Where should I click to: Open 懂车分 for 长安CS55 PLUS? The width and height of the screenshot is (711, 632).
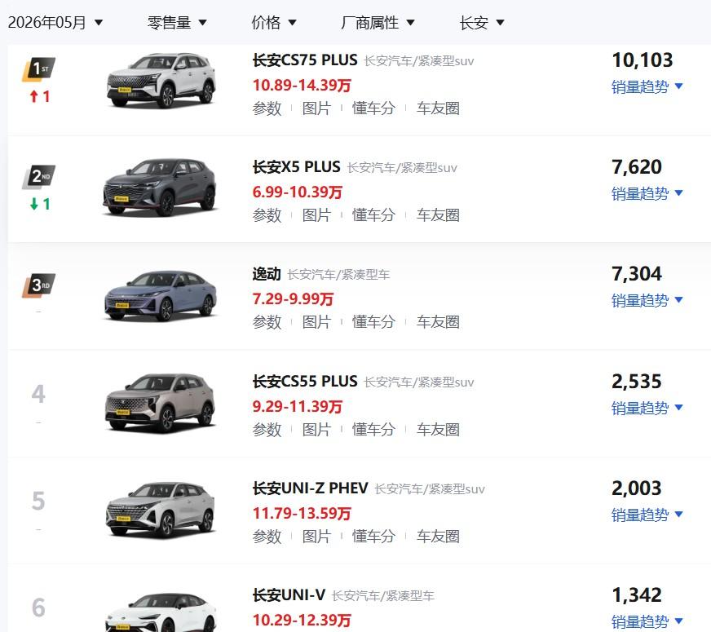(373, 429)
